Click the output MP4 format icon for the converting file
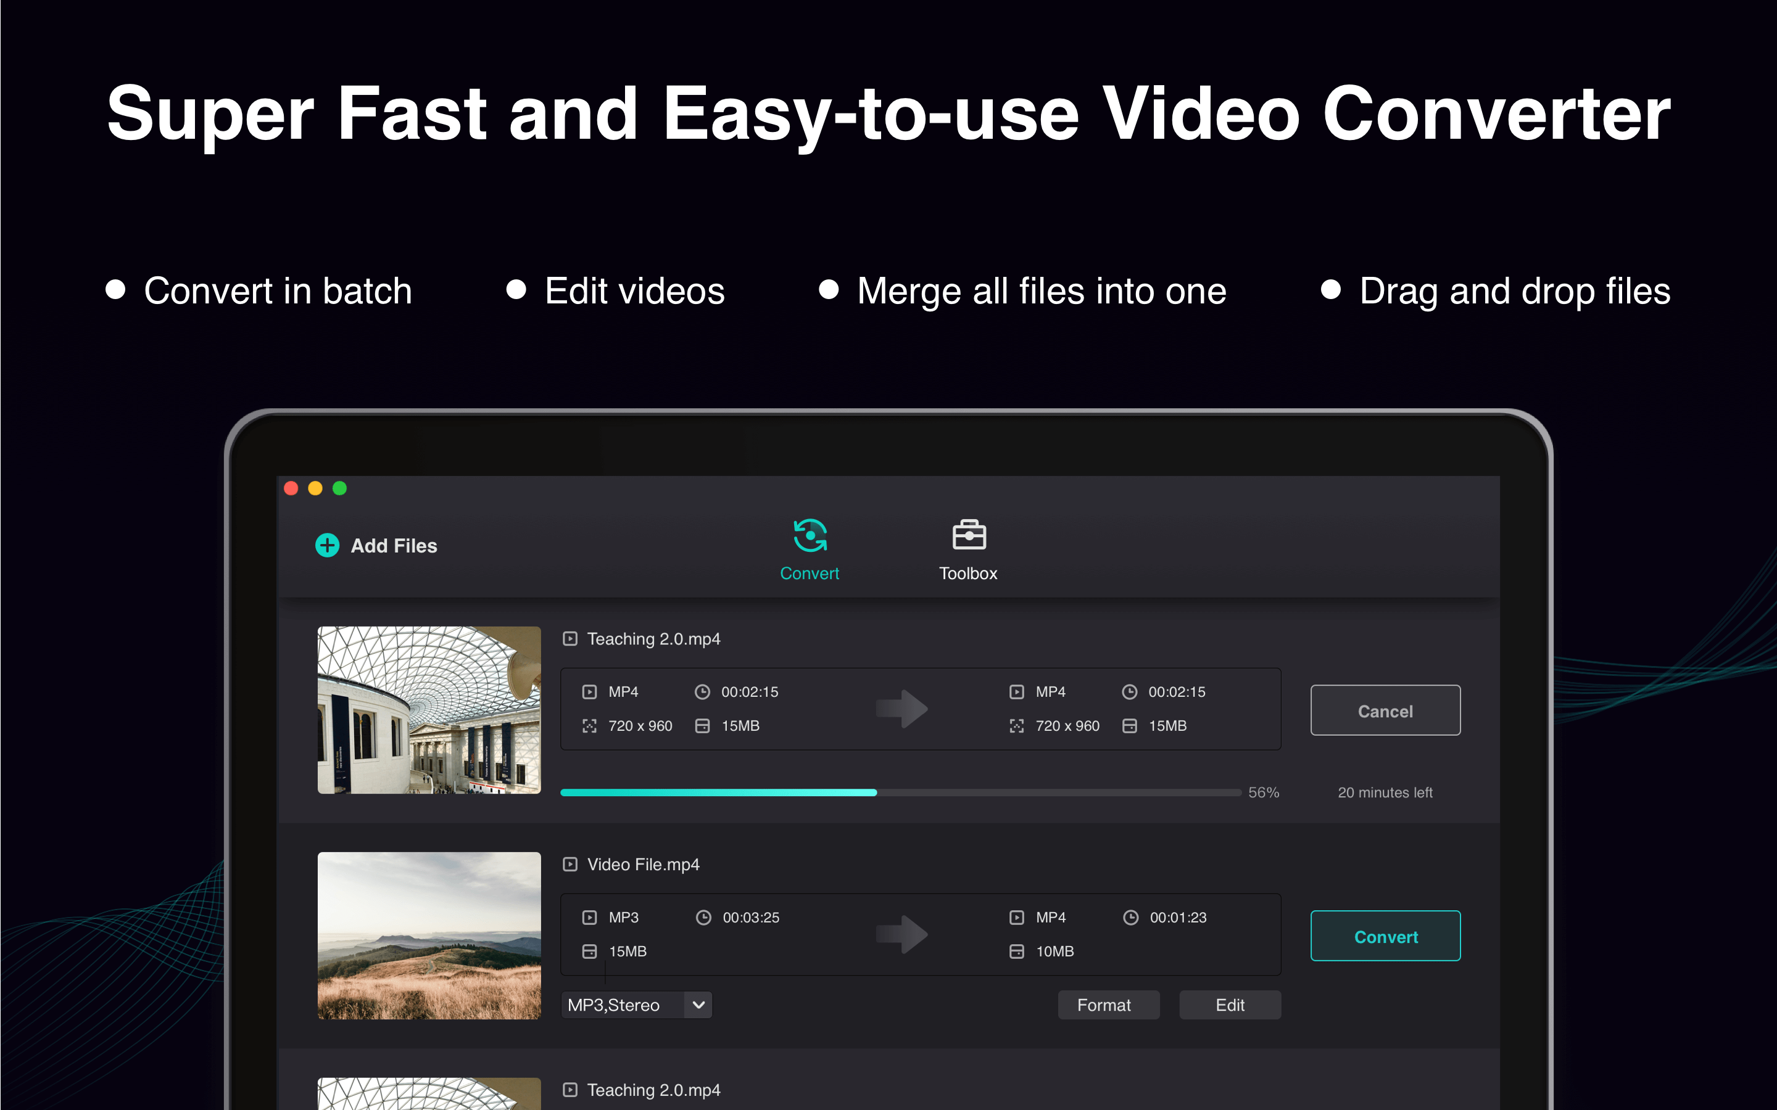 coord(1017,691)
